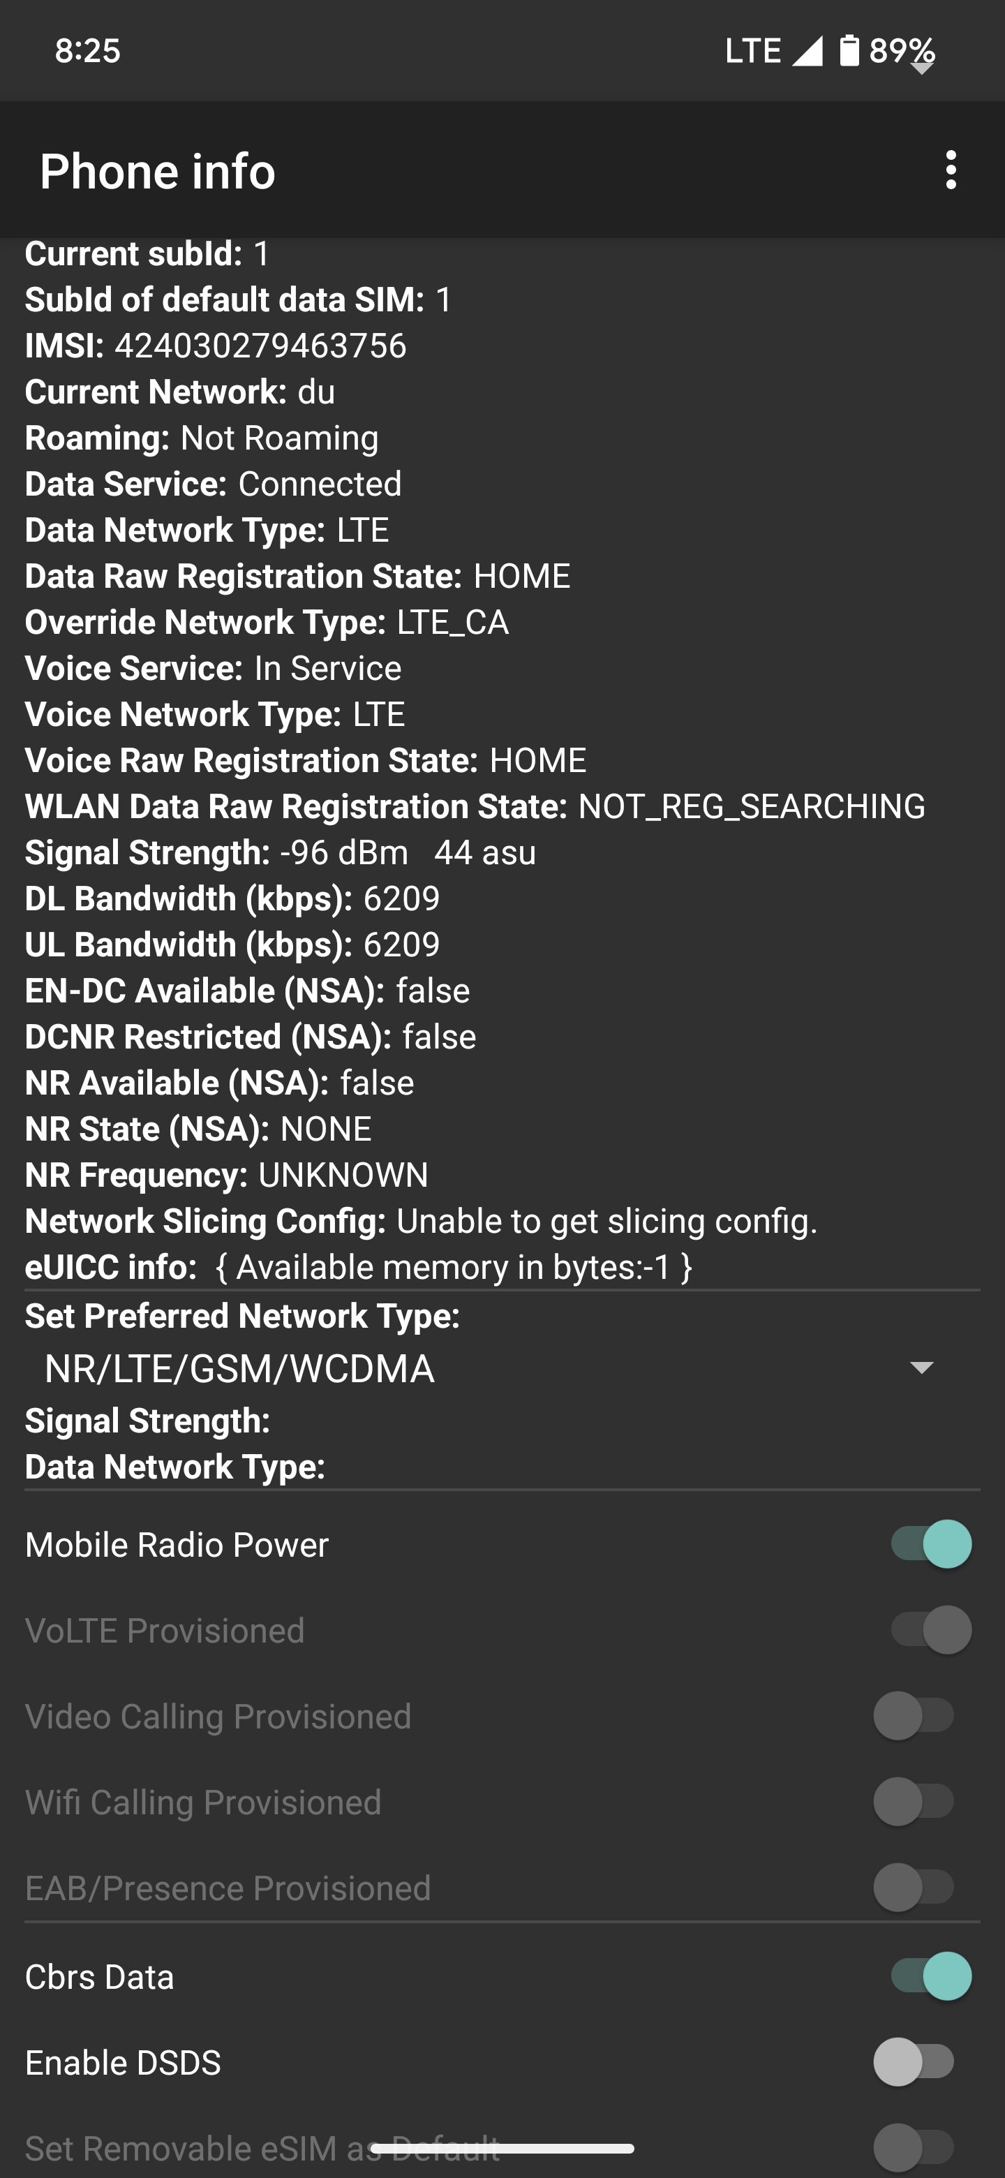This screenshot has height=2178, width=1005.
Task: Open the three-dot overflow menu
Action: (x=951, y=170)
